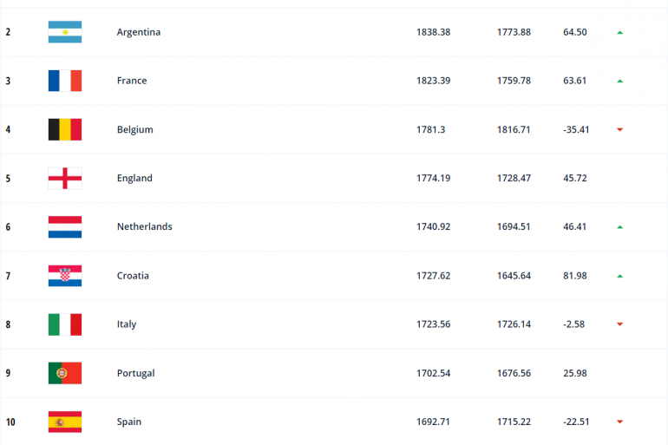Click the Spain flag icon
The width and height of the screenshot is (668, 445).
pos(64,422)
